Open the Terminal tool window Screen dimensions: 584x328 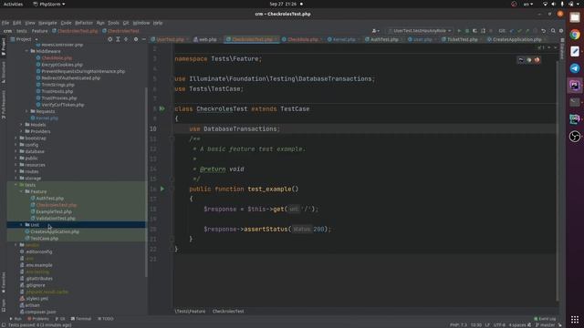[x=81, y=319]
